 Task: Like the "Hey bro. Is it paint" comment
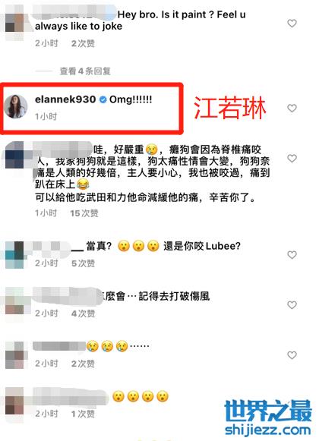click(x=292, y=24)
